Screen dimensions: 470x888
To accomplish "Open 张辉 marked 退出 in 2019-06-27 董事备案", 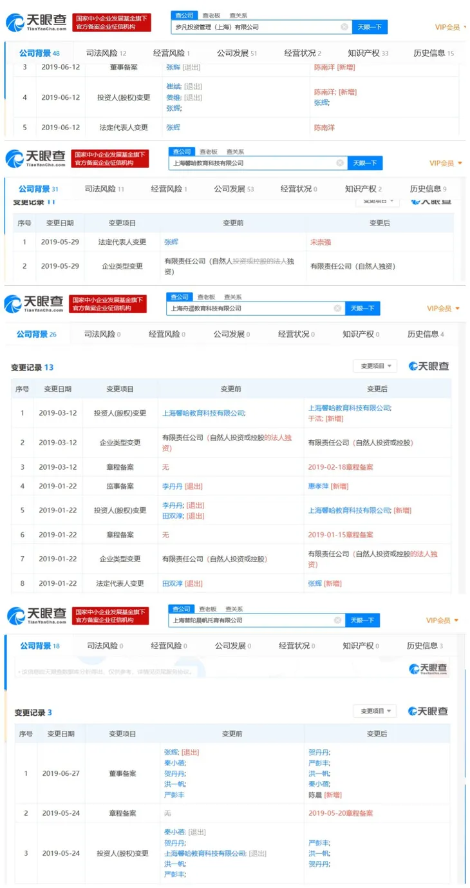I will click(171, 752).
